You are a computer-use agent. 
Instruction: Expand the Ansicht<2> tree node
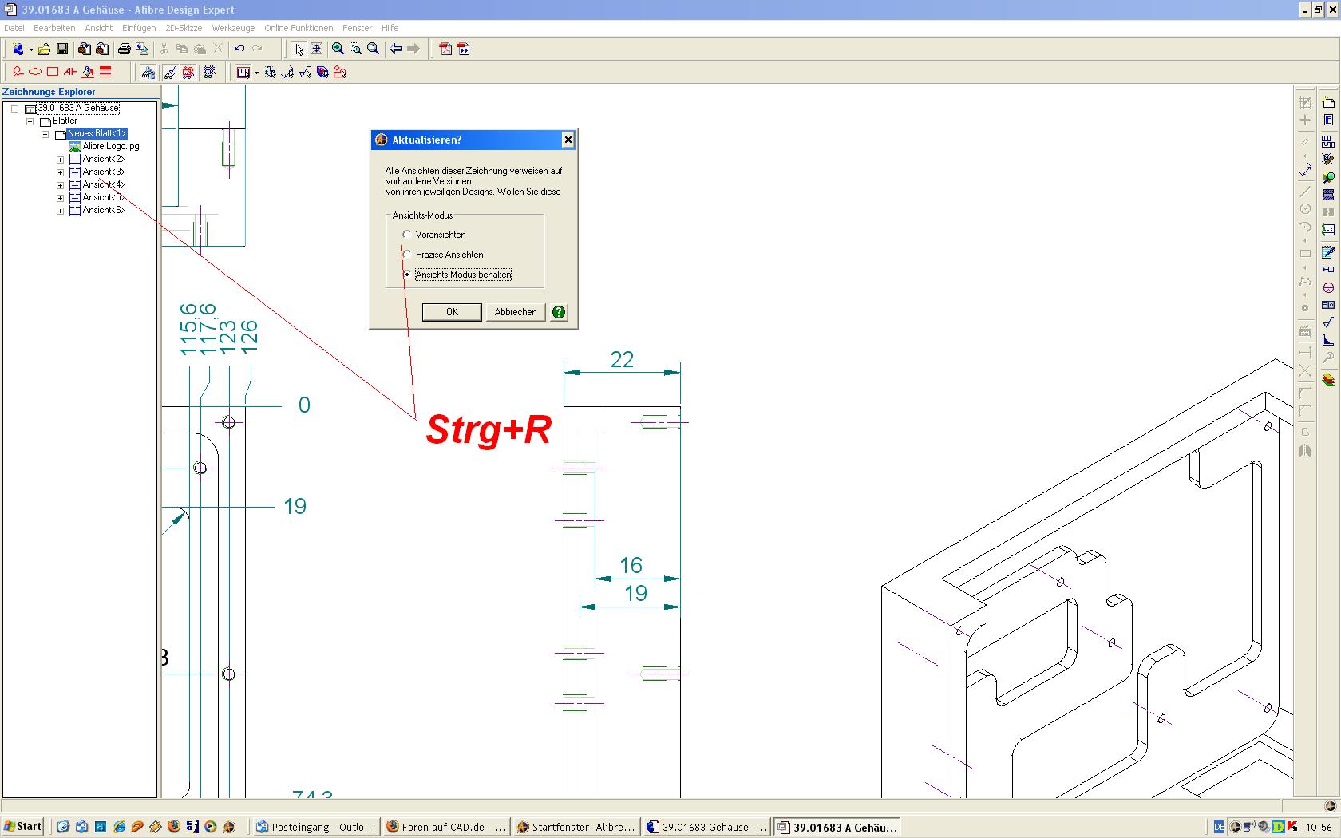point(60,160)
